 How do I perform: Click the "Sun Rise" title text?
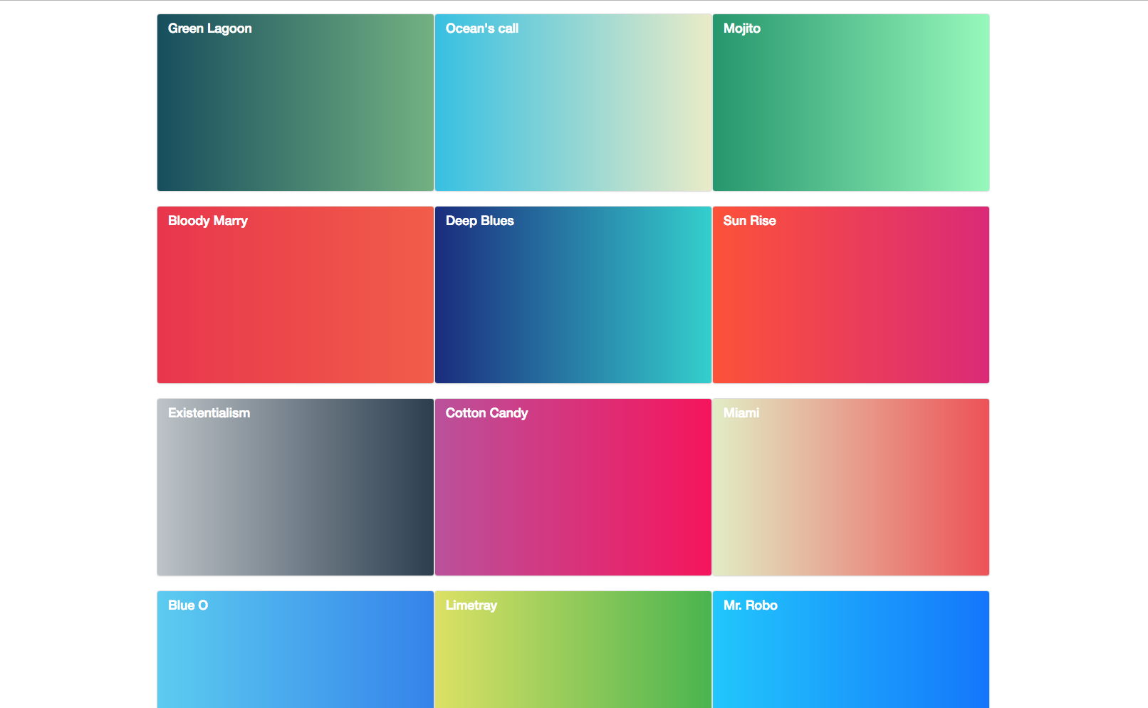(750, 221)
